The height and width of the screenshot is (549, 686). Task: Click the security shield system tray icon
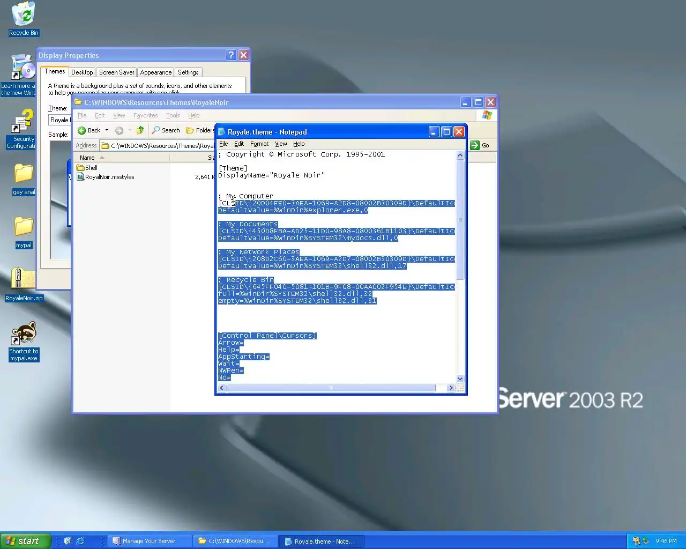click(636, 541)
